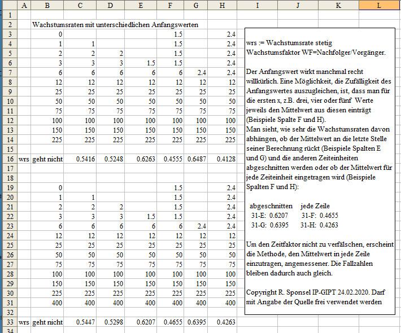Select cell F33 in row 33 showing 0.4655

[x=171, y=322]
